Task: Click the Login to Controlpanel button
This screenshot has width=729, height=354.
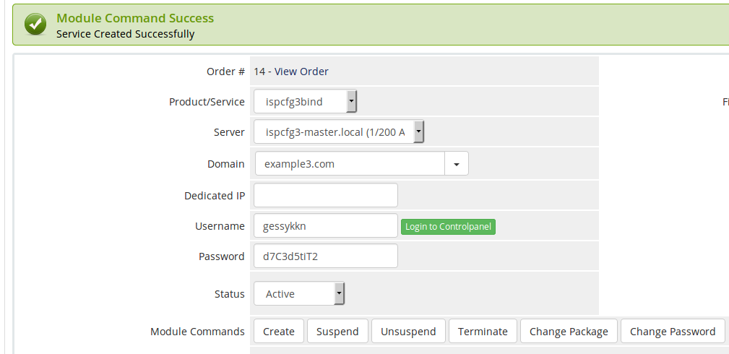Action: 448,227
